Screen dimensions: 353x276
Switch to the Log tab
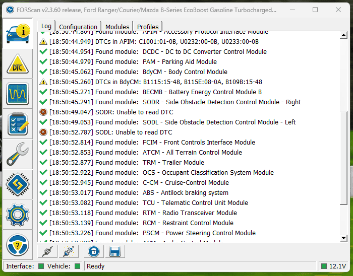[x=46, y=26]
